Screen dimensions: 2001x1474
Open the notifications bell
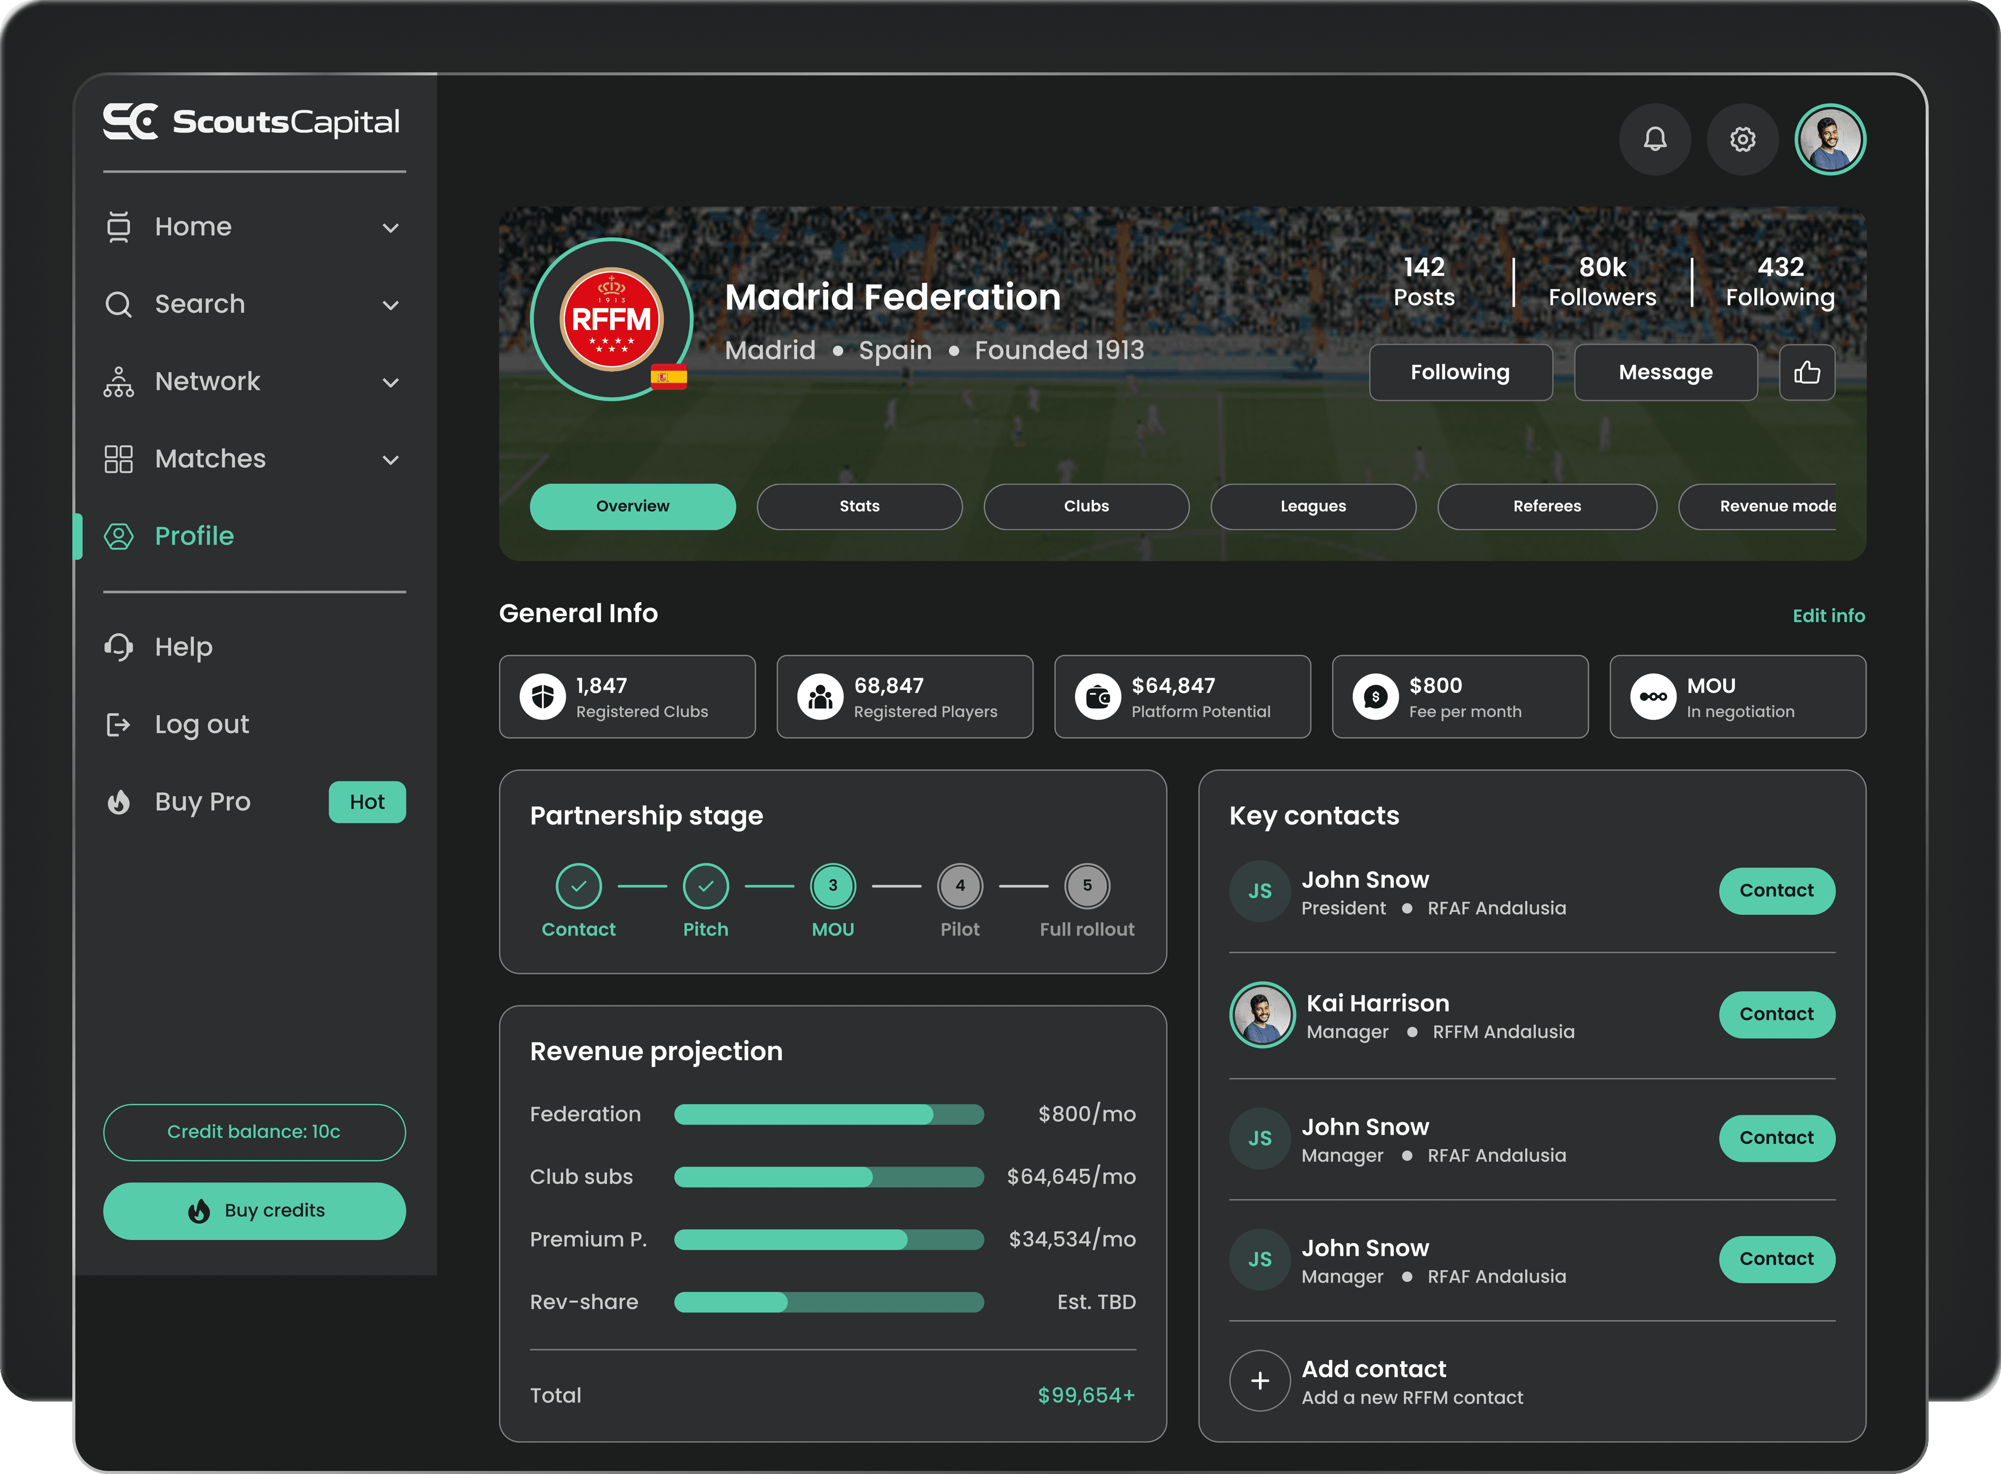[1655, 139]
